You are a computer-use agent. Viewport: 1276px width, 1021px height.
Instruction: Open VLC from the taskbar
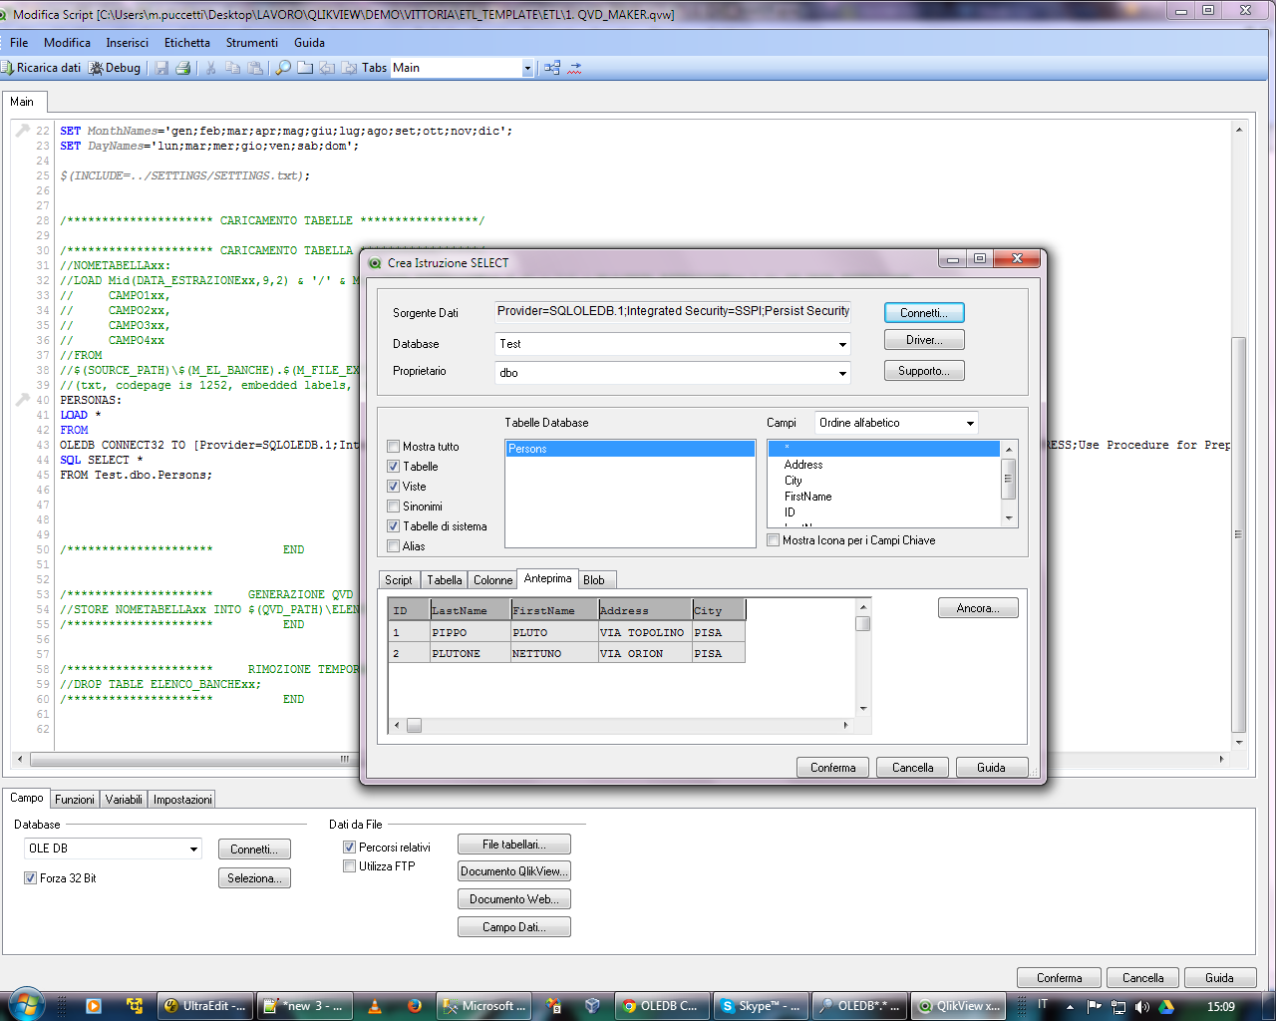[375, 1006]
